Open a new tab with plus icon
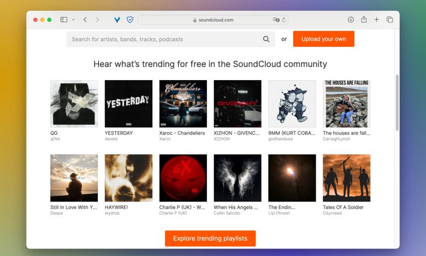426x256 pixels. [x=376, y=20]
